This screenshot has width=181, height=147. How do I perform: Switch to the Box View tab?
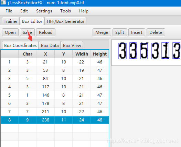72,45
